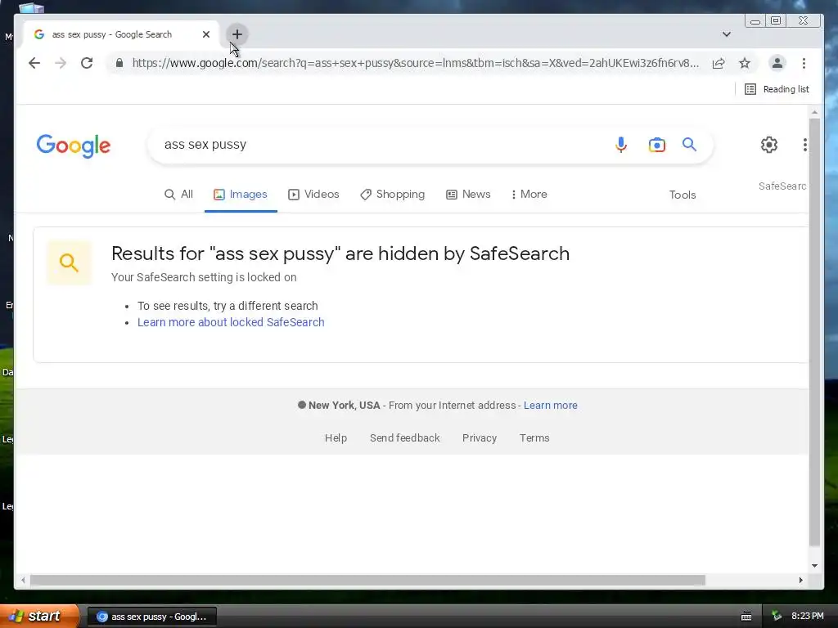
Task: Click the scroll up arrow
Action: coord(814,112)
